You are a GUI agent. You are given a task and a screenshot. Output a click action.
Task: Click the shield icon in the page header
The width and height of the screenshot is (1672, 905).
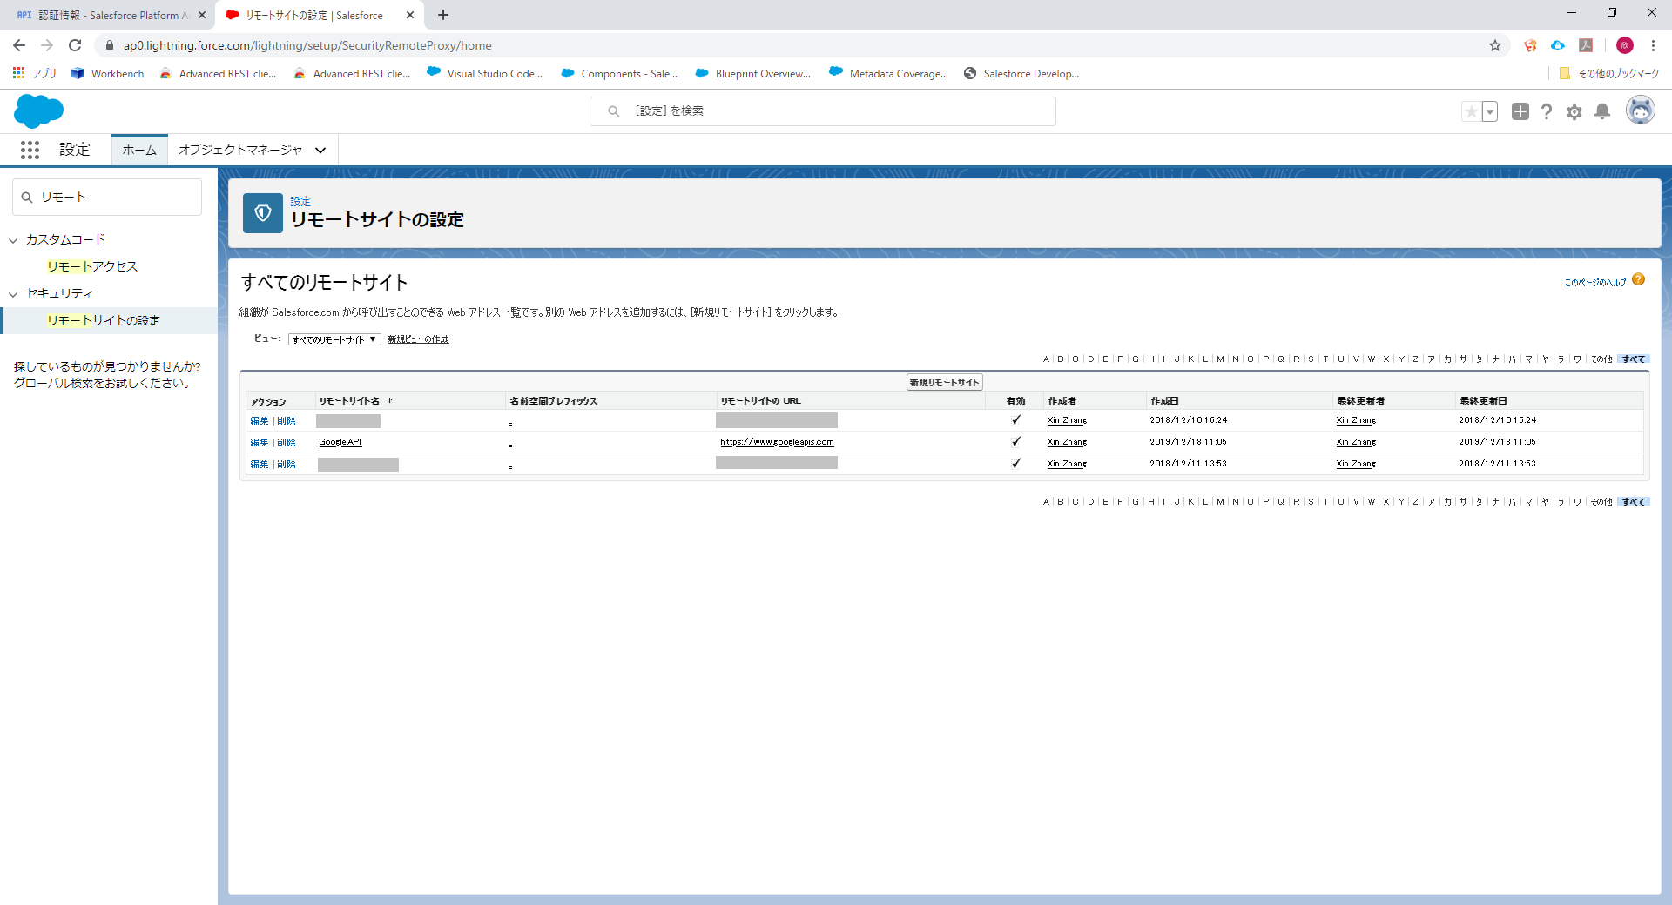[x=263, y=213]
